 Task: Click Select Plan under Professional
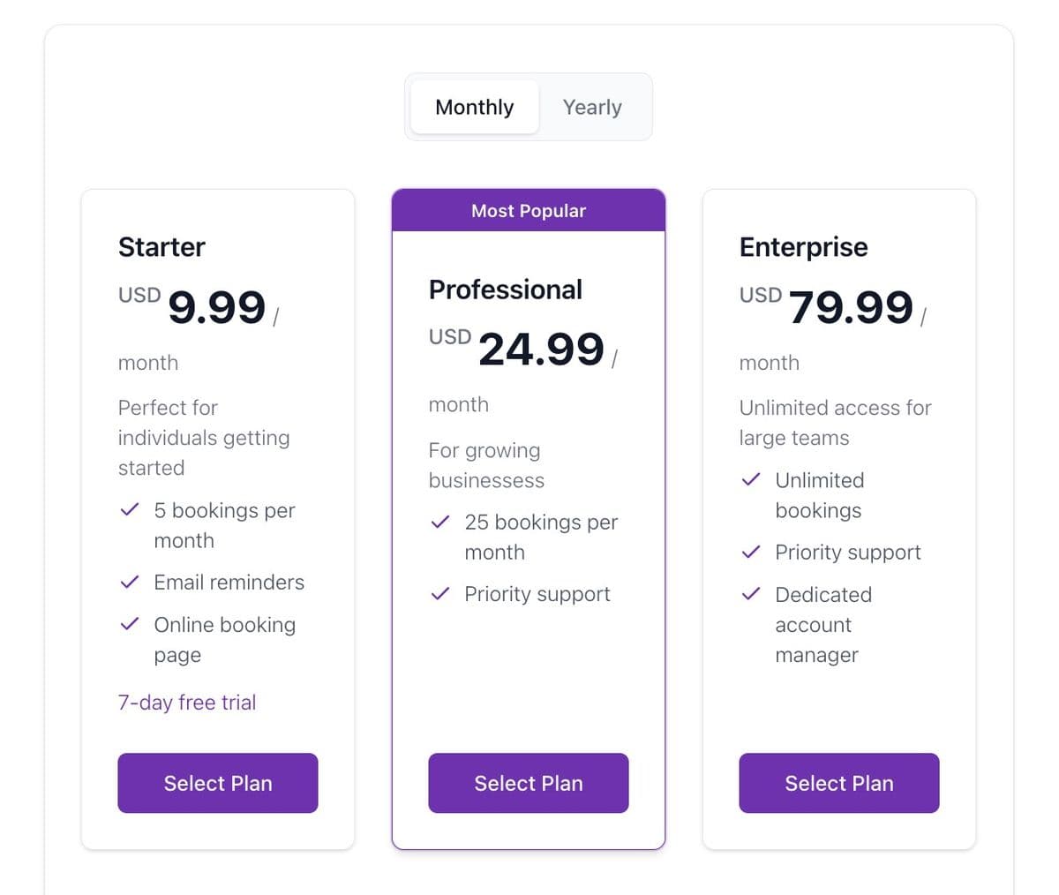click(x=528, y=783)
